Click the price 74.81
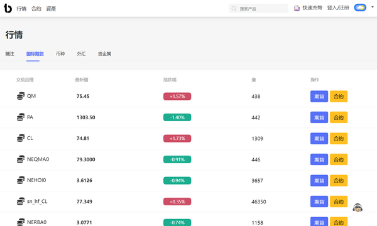The image size is (377, 226). coord(83,138)
